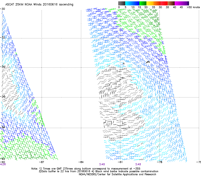Click the latitude label '-30'
The width and height of the screenshot is (201, 176).
coord(2,9)
